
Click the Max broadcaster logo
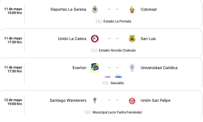119,77
